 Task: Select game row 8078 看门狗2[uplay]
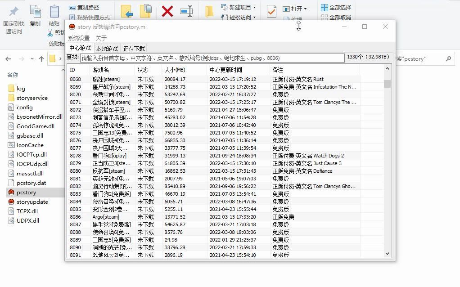point(225,156)
